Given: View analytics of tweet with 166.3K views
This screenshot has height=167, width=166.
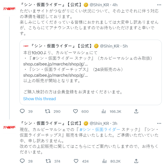Looking at the screenshot, I should 104,111.
